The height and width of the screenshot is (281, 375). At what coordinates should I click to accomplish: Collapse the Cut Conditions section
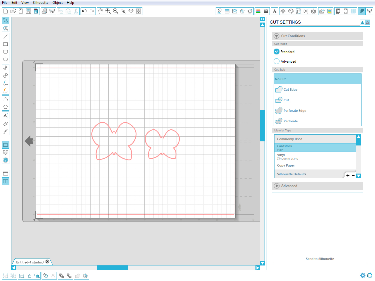click(x=277, y=36)
